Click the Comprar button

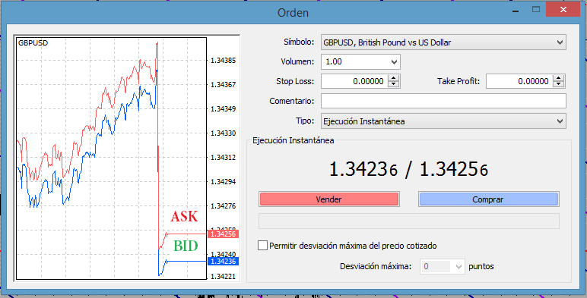(x=488, y=199)
